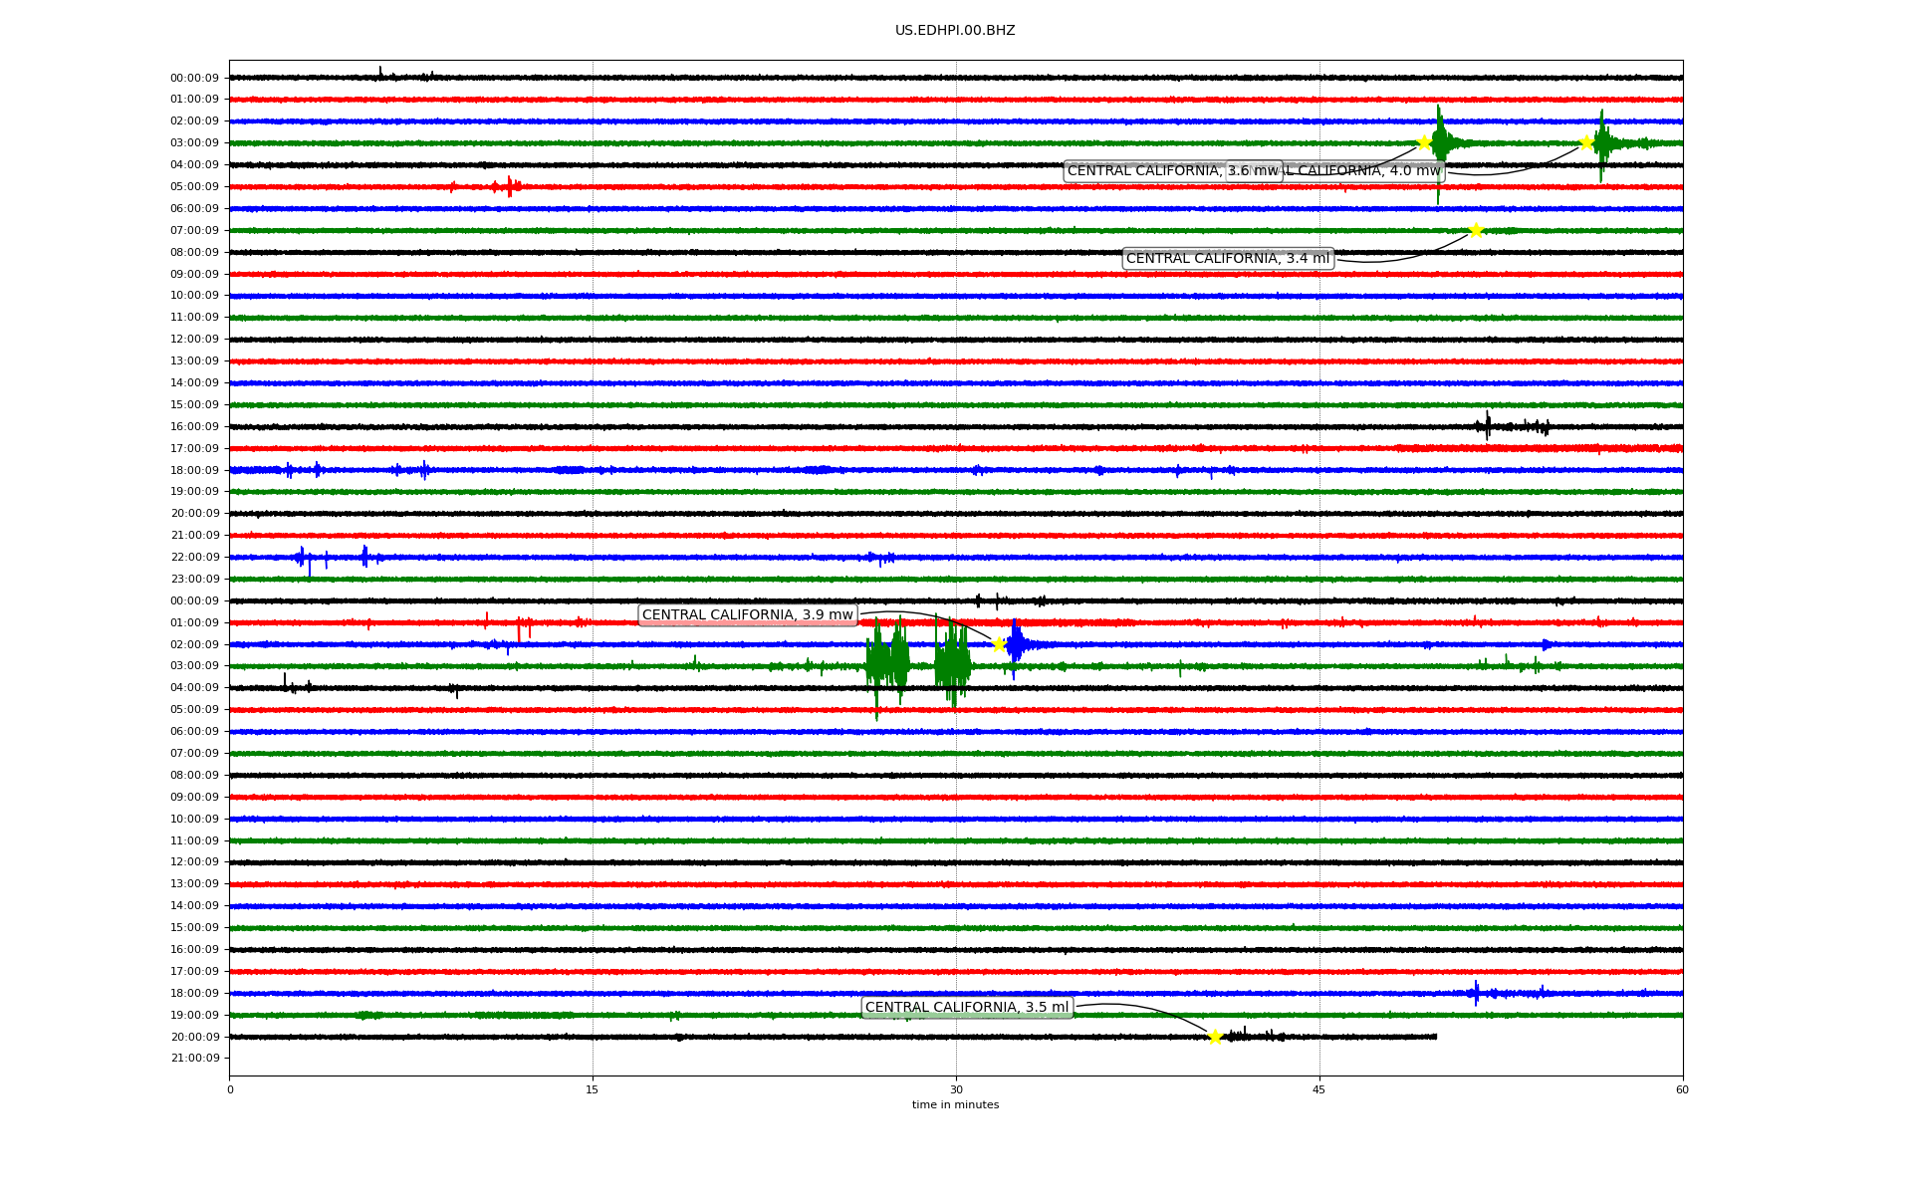Click the 30 tick on the x-axis
1912x1195 pixels.
tap(956, 1089)
